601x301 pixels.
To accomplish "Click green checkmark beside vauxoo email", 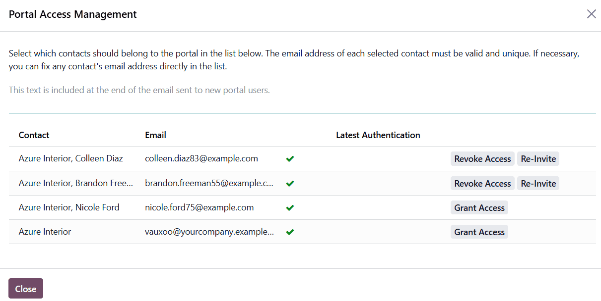I will 290,232.
